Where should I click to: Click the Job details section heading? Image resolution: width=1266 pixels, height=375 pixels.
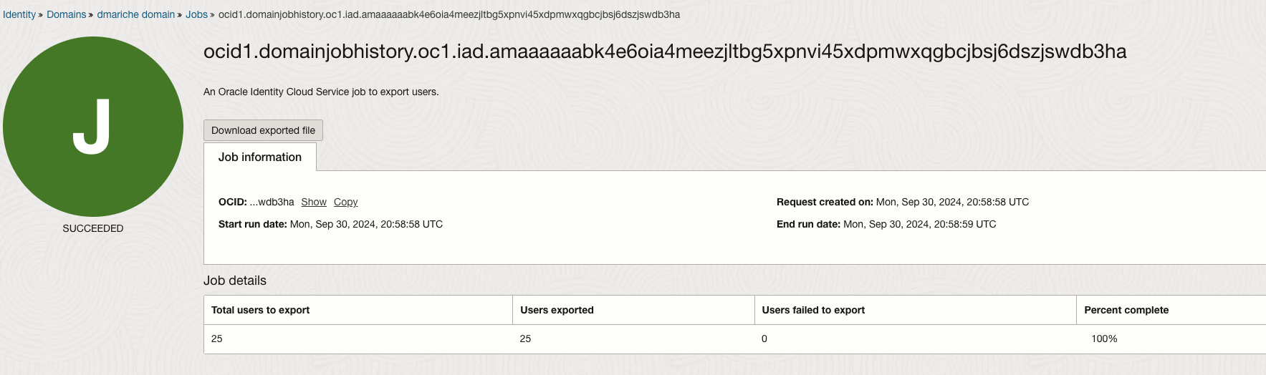click(235, 281)
